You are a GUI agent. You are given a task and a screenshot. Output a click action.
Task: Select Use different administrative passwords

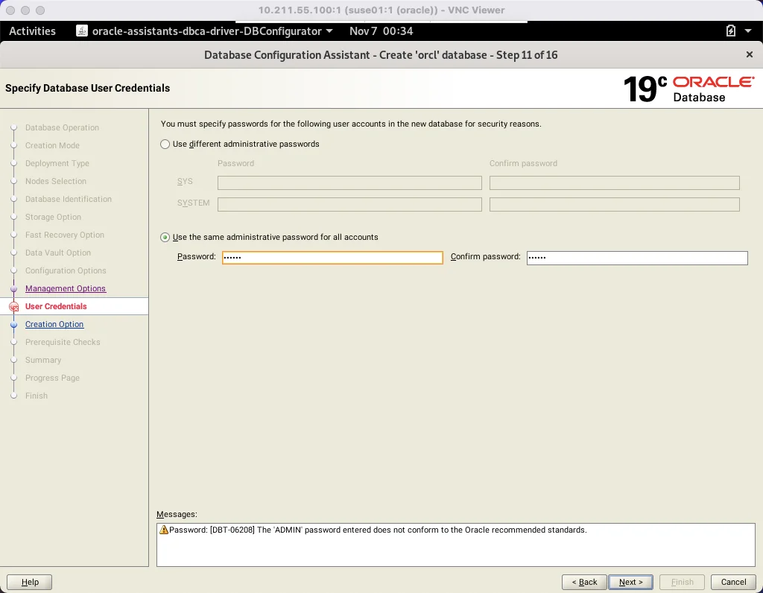click(x=165, y=144)
